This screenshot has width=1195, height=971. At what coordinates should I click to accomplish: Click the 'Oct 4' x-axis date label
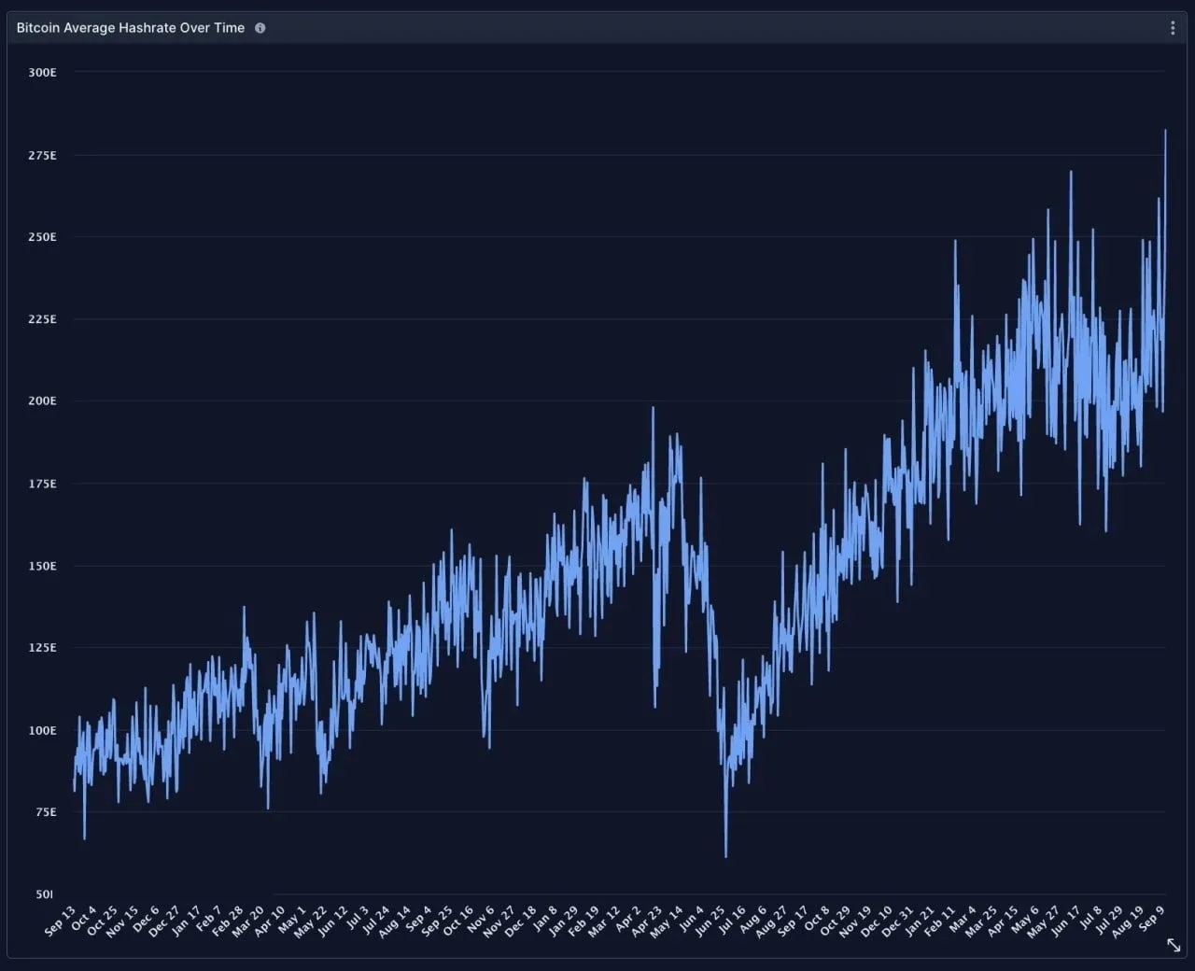(x=84, y=919)
